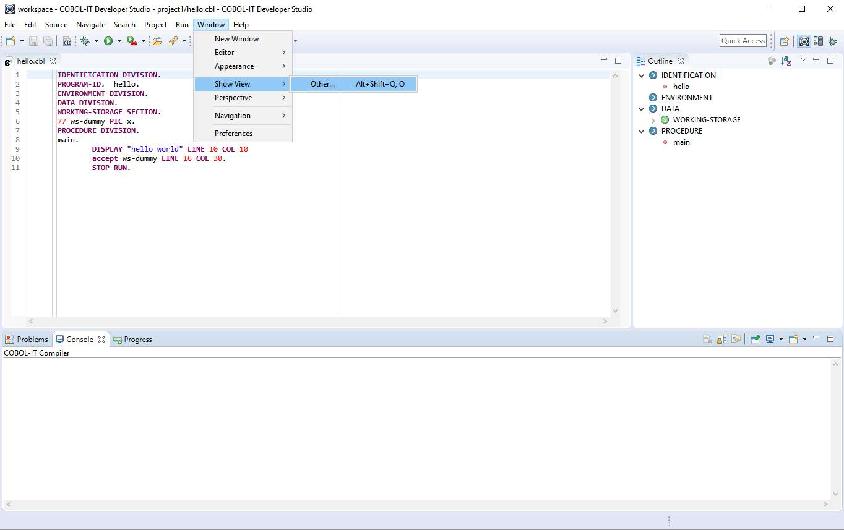The width and height of the screenshot is (844, 530).
Task: Open the dropdown arrow beside Run button
Action: (x=119, y=41)
